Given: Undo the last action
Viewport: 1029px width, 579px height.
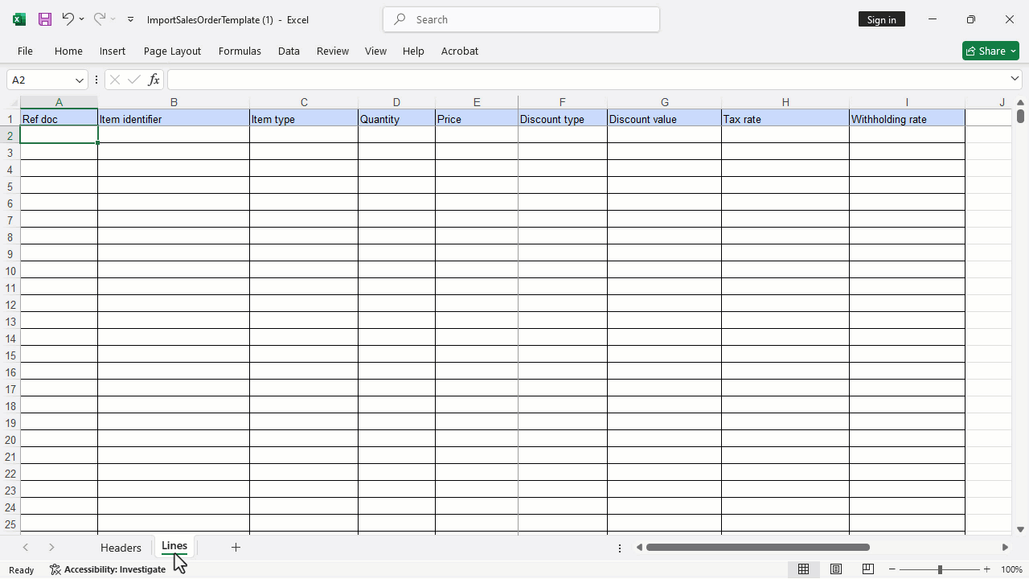Looking at the screenshot, I should tap(68, 18).
